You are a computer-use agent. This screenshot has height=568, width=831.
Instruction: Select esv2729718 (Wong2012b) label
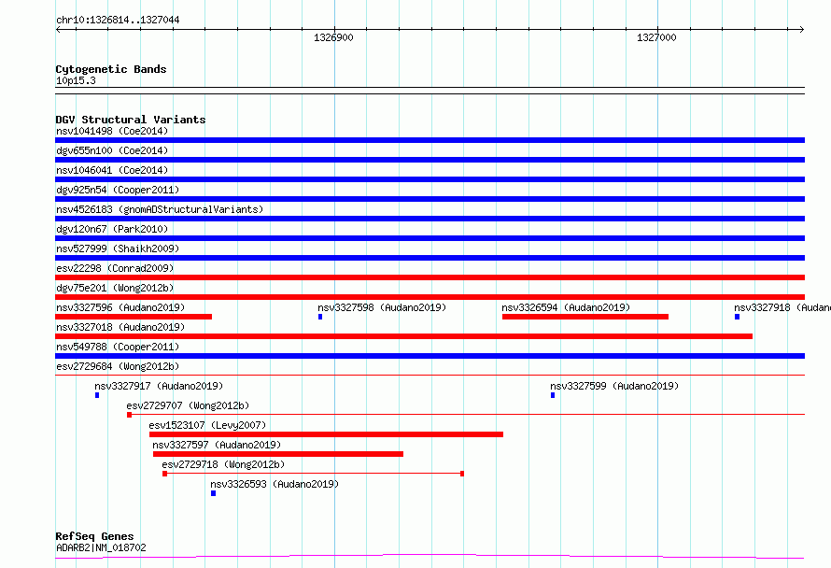pos(223,464)
